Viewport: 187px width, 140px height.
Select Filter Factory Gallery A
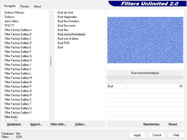(x=18, y=30)
